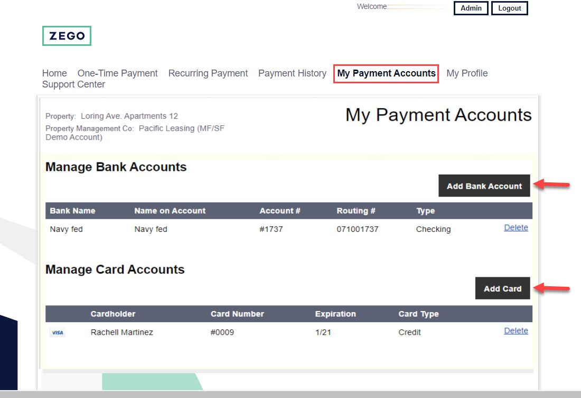Navigate to One-Time Payment
The height and width of the screenshot is (398, 581).
(117, 73)
